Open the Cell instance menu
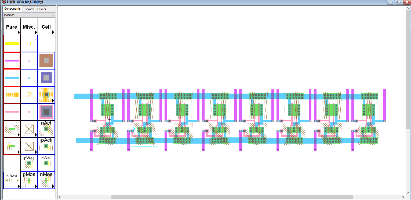This screenshot has width=411, height=200. (x=46, y=26)
